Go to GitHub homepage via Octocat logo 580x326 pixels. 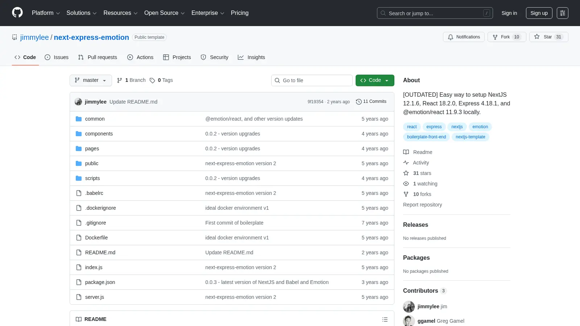click(17, 13)
